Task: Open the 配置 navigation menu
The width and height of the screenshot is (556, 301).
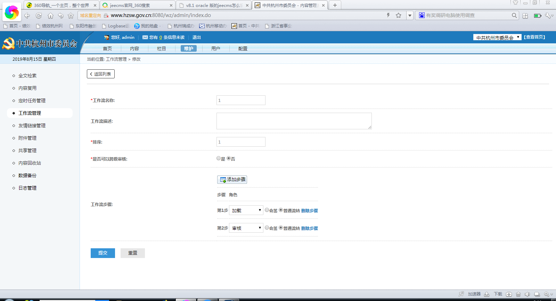Action: (243, 49)
